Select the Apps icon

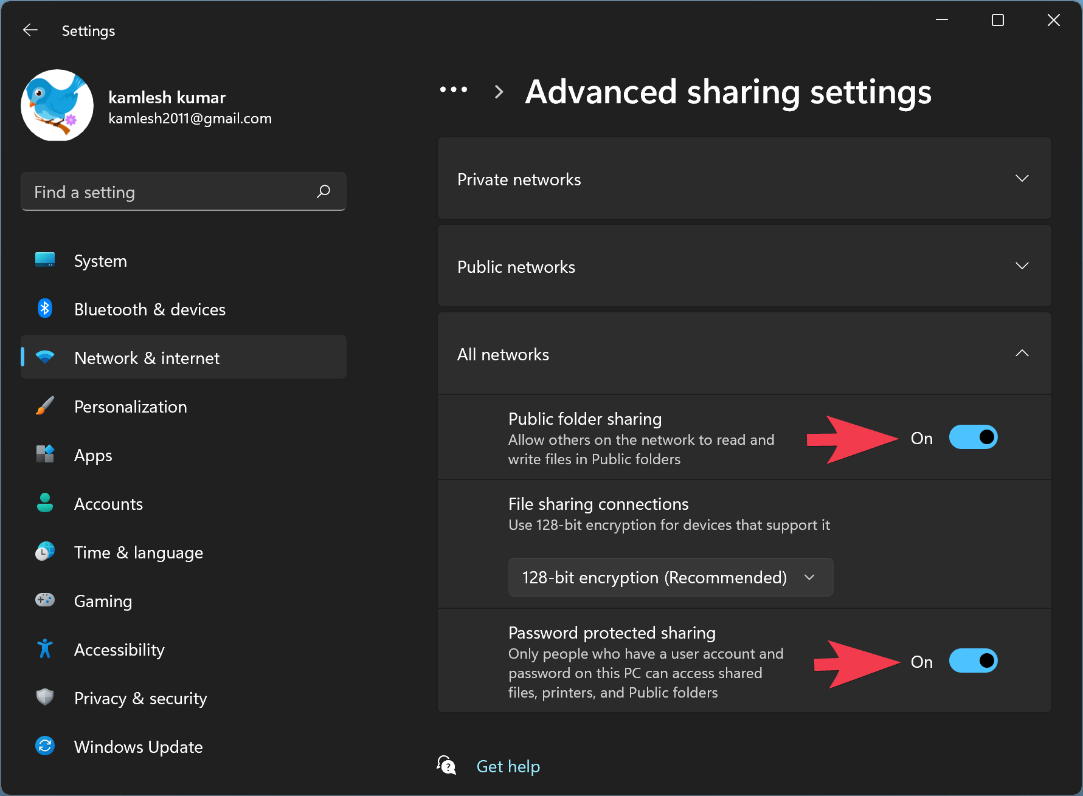coord(44,455)
